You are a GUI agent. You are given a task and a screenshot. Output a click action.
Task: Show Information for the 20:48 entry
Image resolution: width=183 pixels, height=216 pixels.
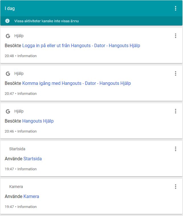pos(27,56)
